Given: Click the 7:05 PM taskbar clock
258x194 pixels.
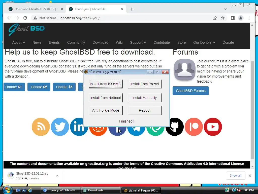Looking at the screenshot, I should click(x=248, y=190).
